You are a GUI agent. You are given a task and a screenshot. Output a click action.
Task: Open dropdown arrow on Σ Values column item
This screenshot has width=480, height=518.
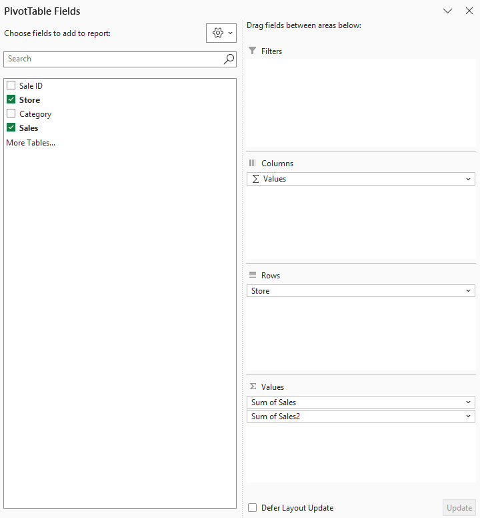468,179
